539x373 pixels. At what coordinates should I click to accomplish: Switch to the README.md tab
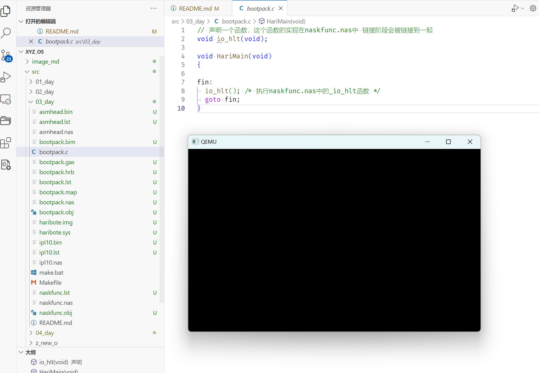[199, 9]
